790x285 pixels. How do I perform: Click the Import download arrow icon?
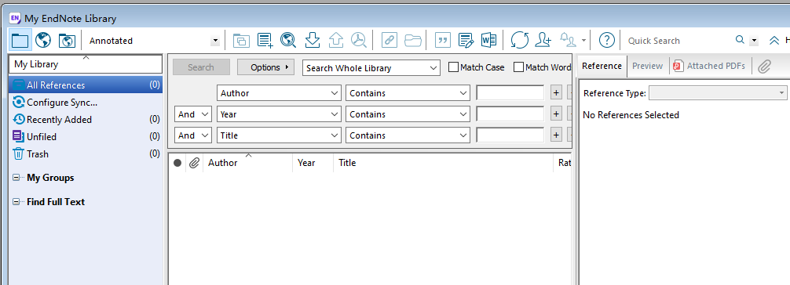point(313,40)
